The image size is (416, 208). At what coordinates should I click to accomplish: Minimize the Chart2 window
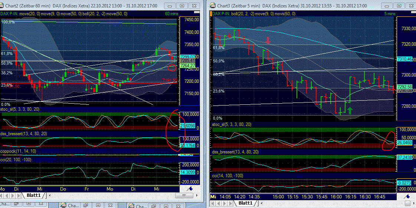[170, 5]
